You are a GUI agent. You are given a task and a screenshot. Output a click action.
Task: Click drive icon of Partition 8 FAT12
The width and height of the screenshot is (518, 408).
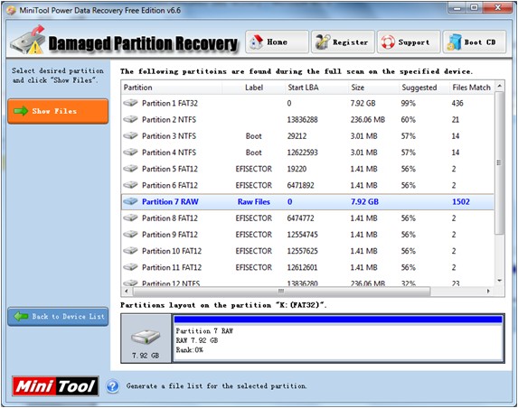[x=130, y=218]
